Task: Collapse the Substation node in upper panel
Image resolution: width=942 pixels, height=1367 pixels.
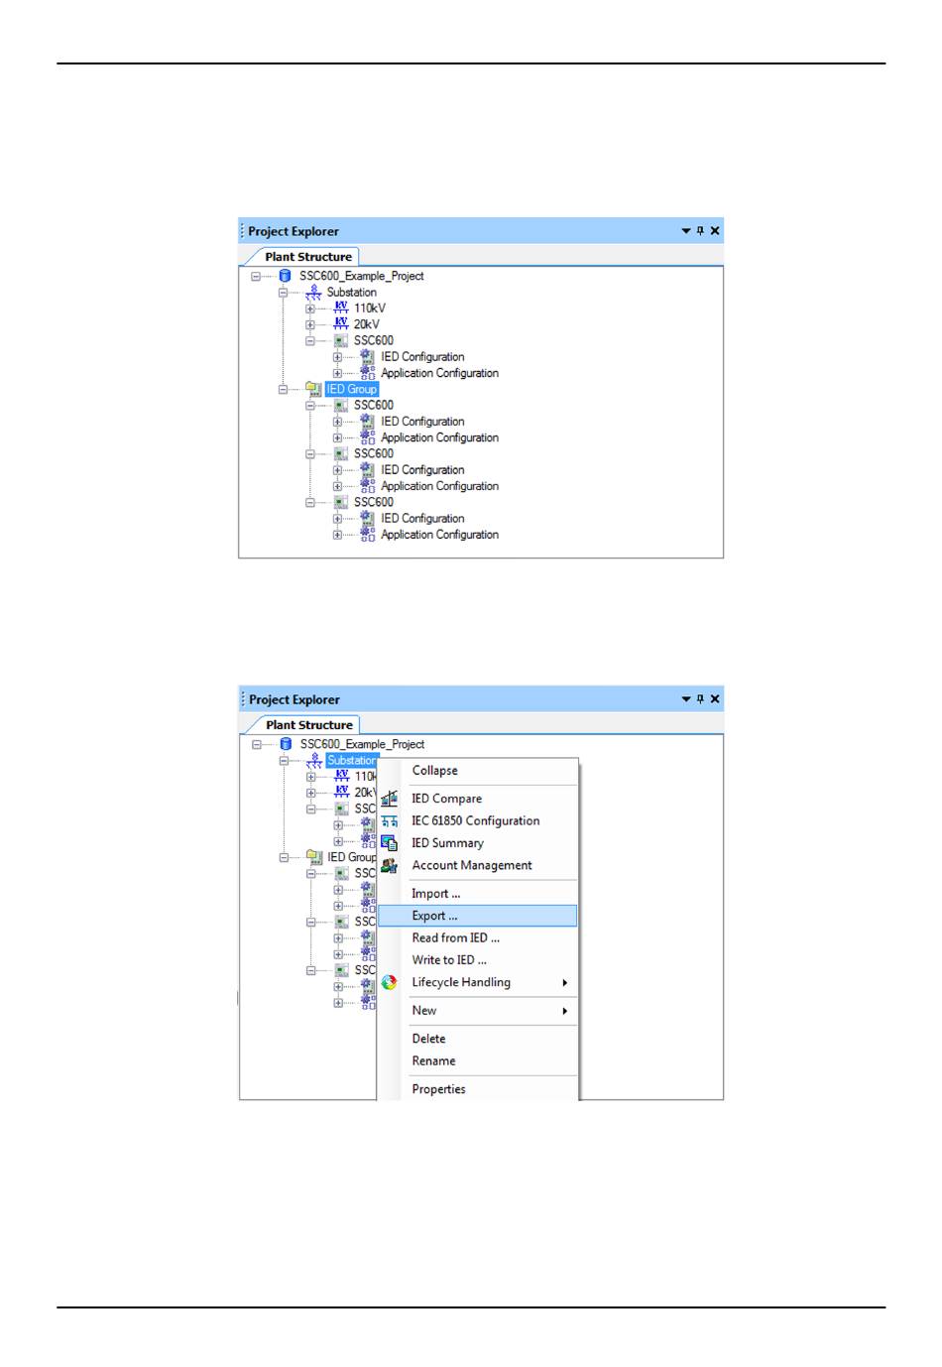Action: [x=283, y=293]
